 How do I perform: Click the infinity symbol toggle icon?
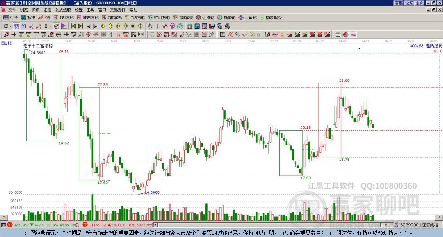coord(353,35)
